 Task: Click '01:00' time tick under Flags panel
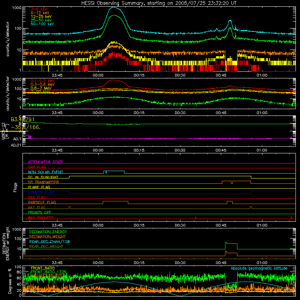coord(262,225)
